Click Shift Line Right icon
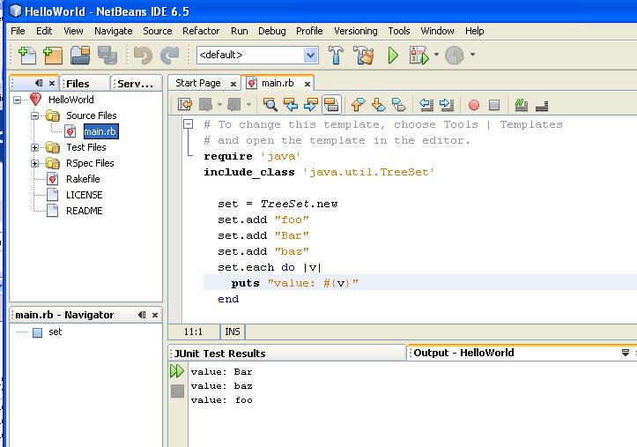Screen dimensions: 637x447 coord(447,105)
